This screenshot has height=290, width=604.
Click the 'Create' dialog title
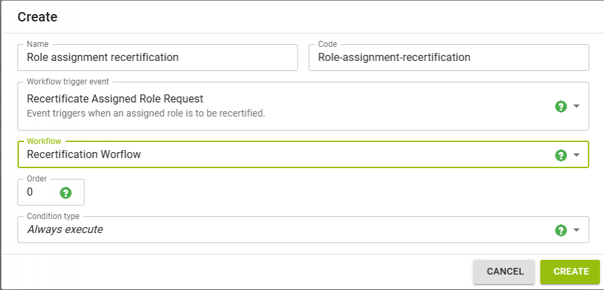[38, 17]
